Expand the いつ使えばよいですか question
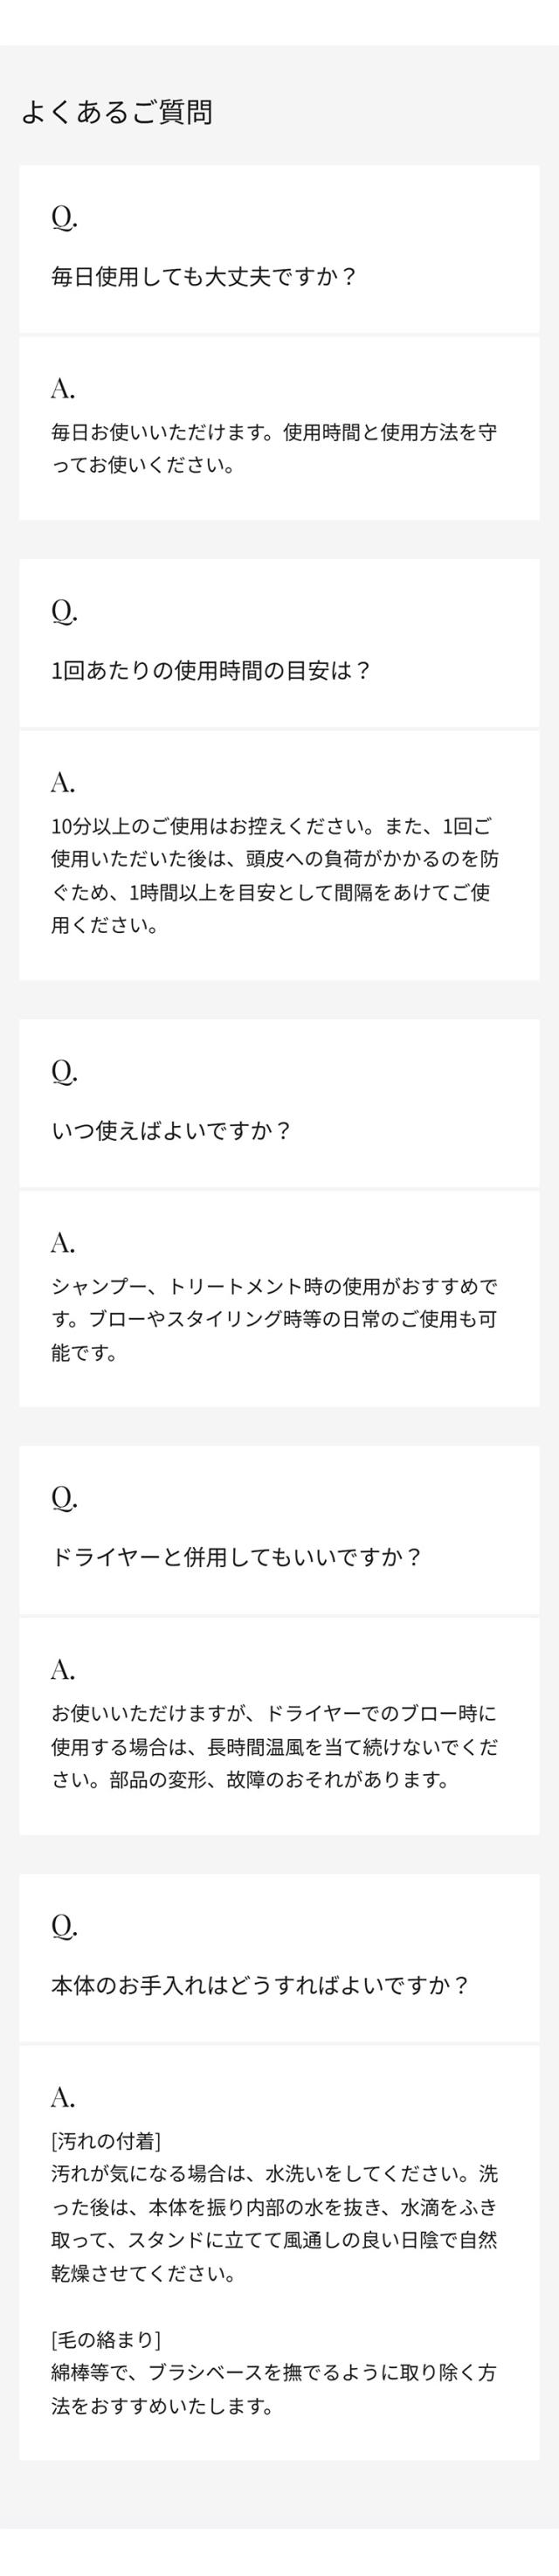 point(171,1130)
